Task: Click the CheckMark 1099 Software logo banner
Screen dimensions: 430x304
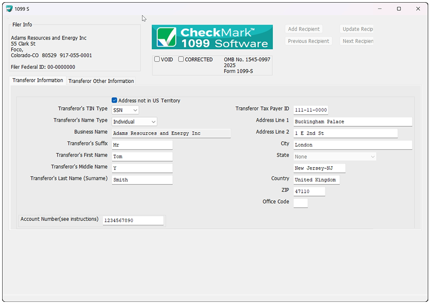Action: pyautogui.click(x=212, y=37)
